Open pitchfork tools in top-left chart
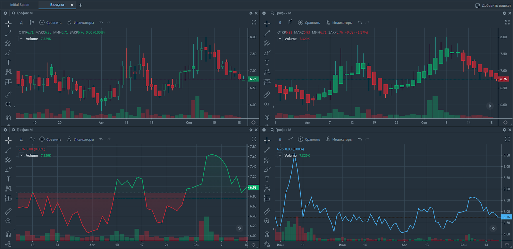The height and width of the screenshot is (249, 513). (8, 43)
